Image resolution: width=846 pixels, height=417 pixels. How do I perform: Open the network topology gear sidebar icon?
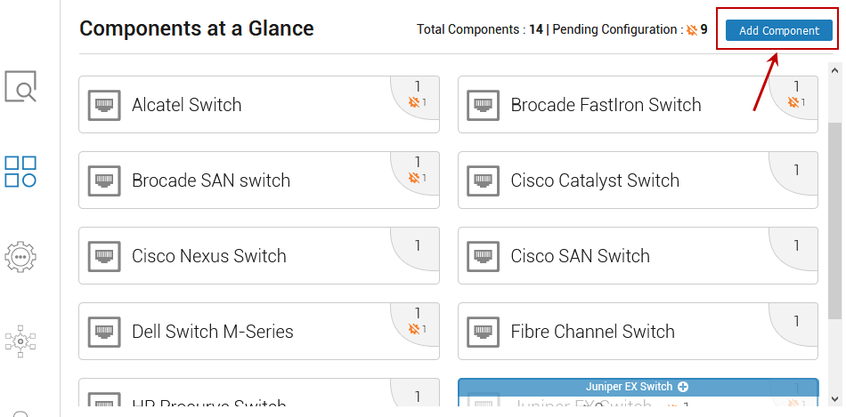click(20, 341)
